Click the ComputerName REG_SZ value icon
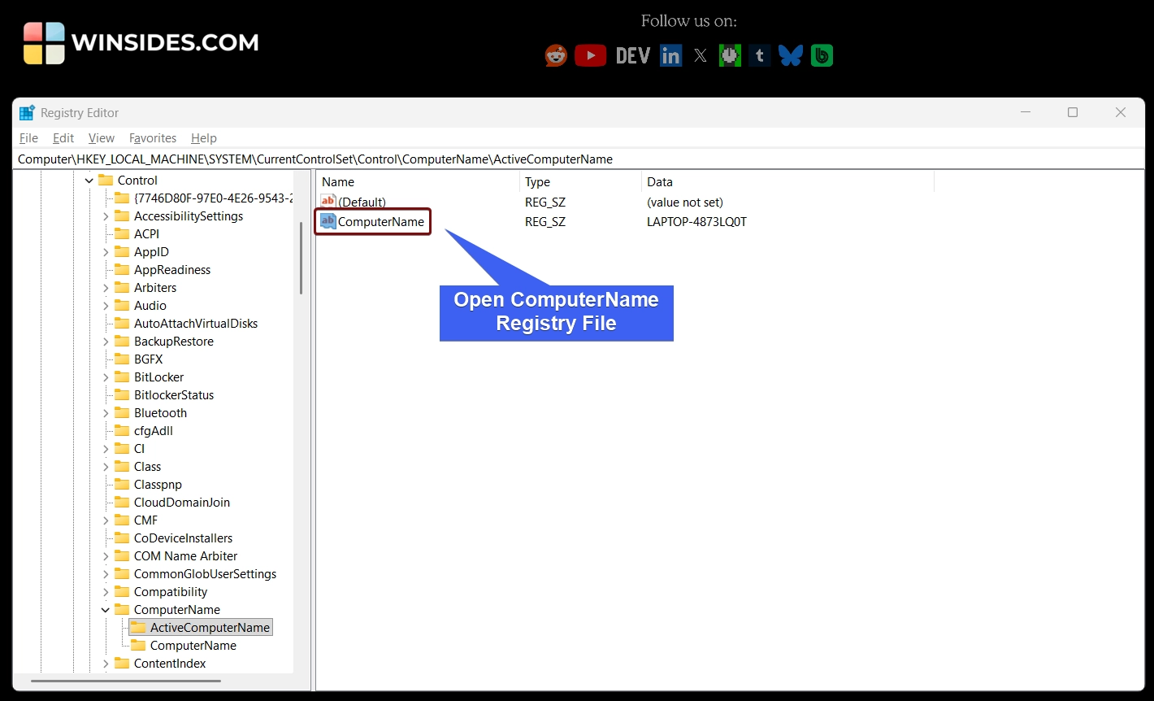The height and width of the screenshot is (701, 1154). [x=328, y=221]
